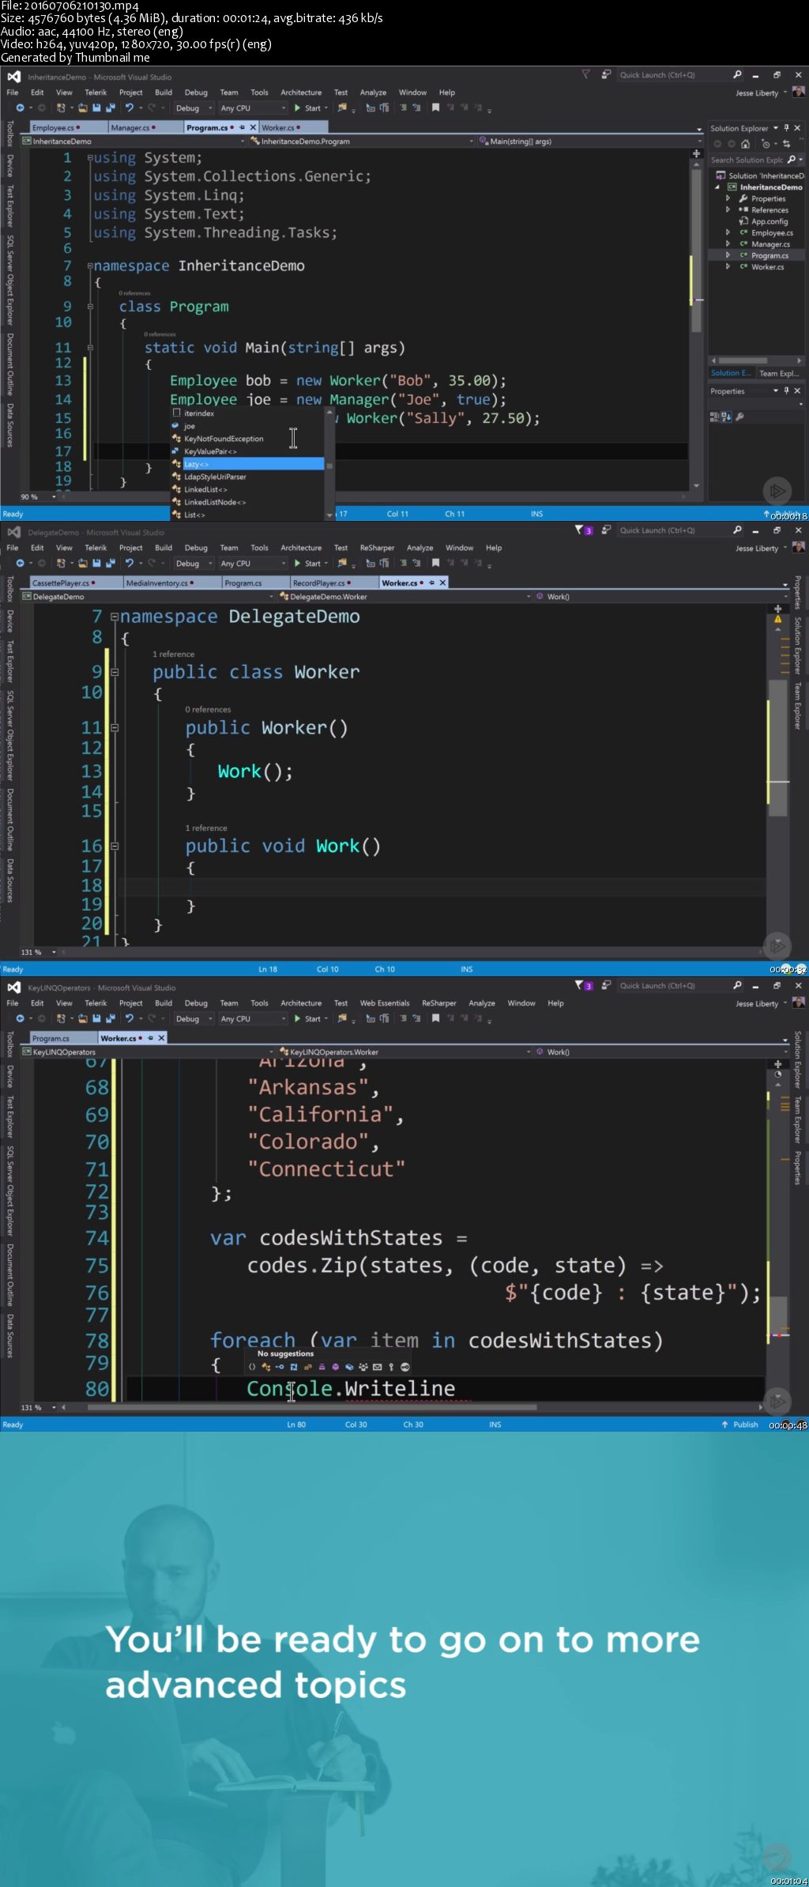Expand Properties node in Solution Explorer
809x1887 pixels.
click(x=728, y=198)
